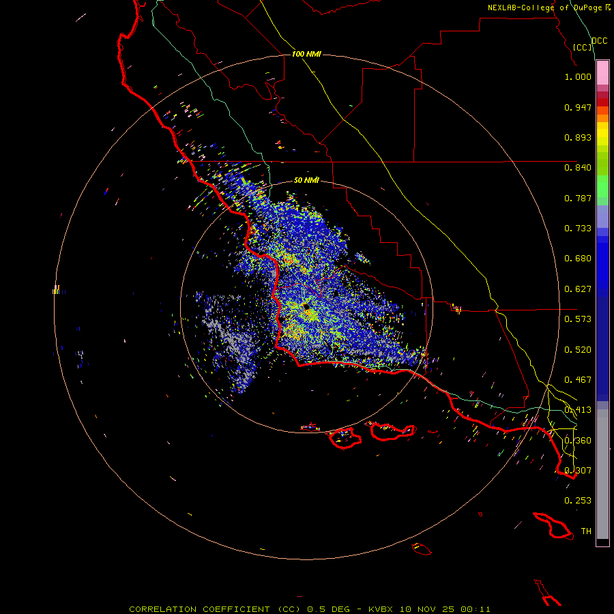Click the 0.627 scale value

point(578,289)
